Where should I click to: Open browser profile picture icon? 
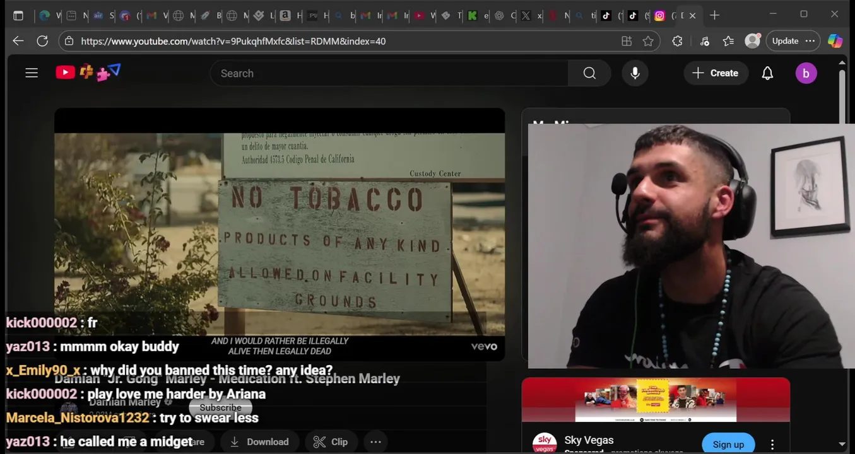tap(752, 41)
